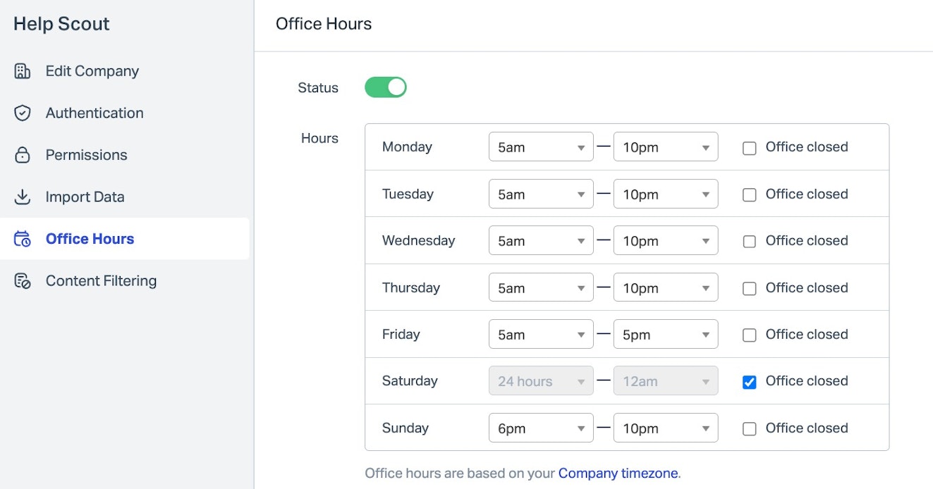Check Office closed for Thursday
Viewport: 933px width, 489px height.
(x=750, y=288)
